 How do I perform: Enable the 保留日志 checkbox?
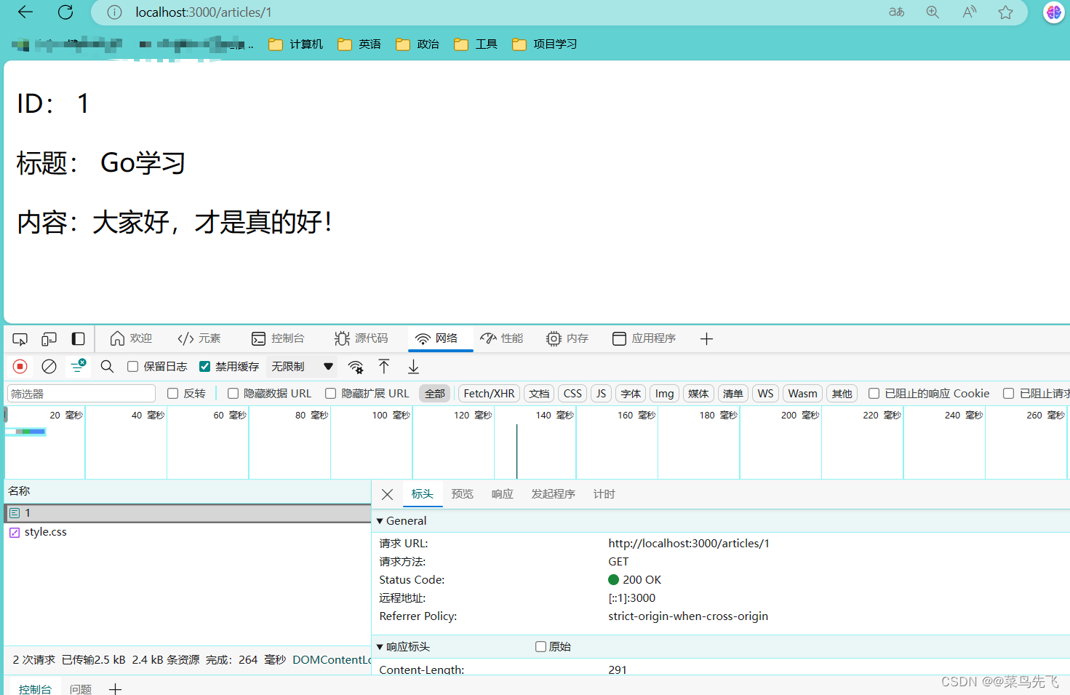point(132,367)
